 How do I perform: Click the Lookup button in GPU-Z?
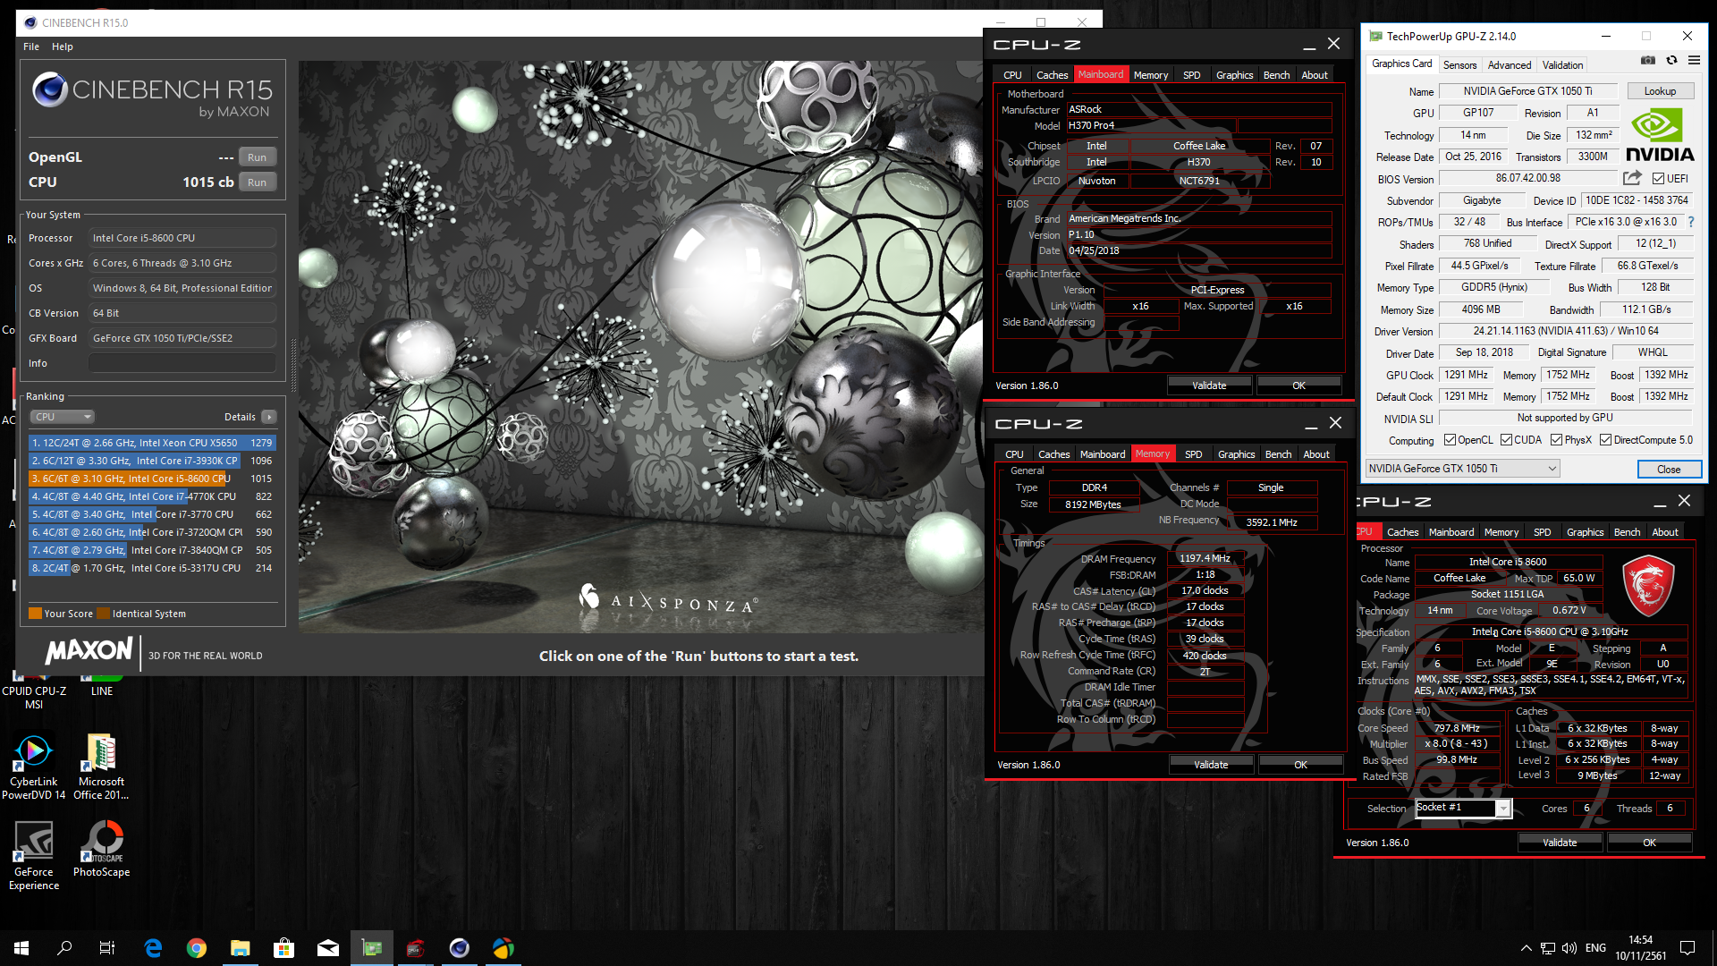point(1660,91)
